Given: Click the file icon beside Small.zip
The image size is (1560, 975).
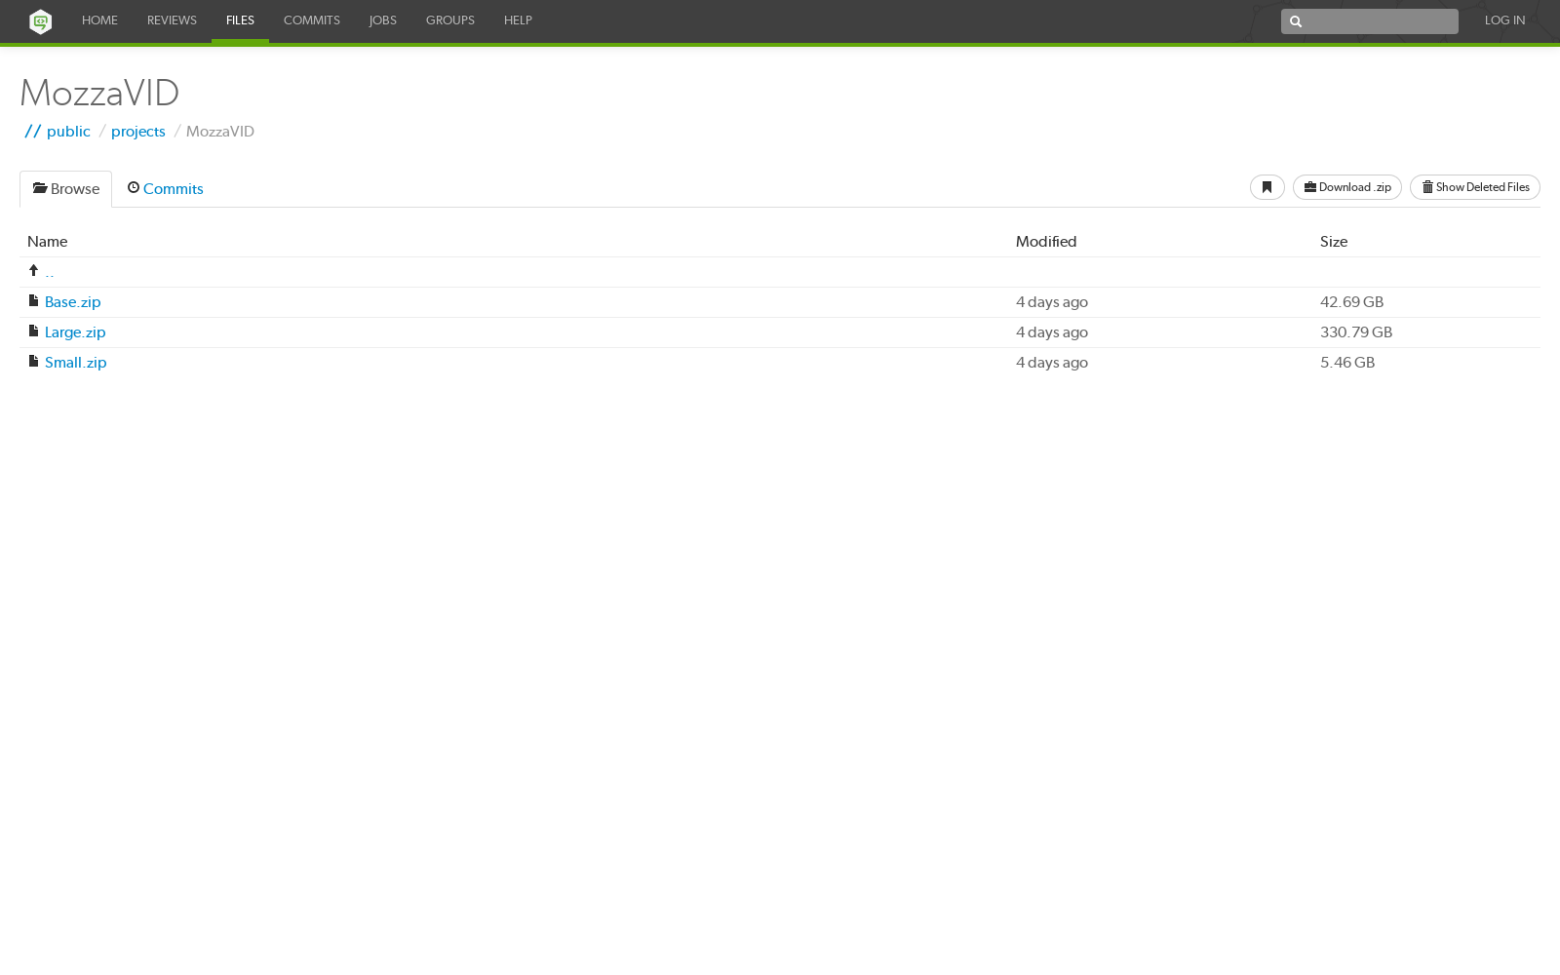Looking at the screenshot, I should (33, 362).
